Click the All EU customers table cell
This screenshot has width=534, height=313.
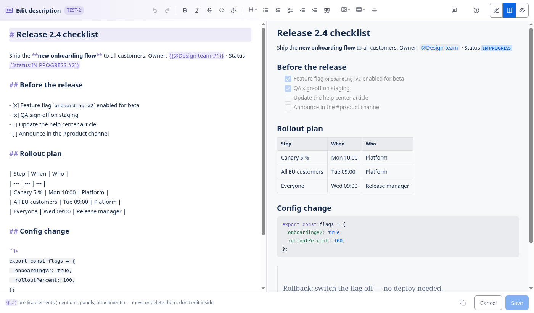coord(302,172)
